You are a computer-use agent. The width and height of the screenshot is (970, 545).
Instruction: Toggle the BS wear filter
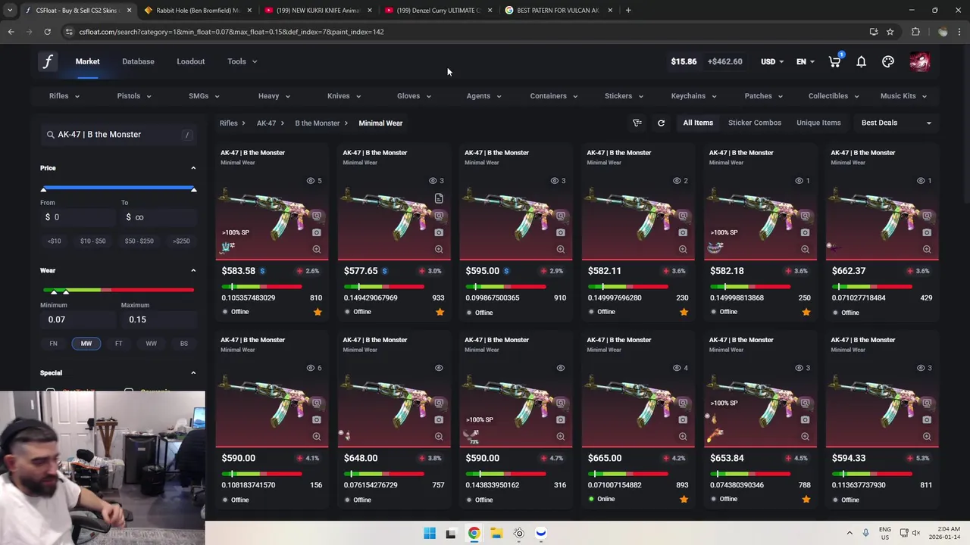[x=183, y=344]
